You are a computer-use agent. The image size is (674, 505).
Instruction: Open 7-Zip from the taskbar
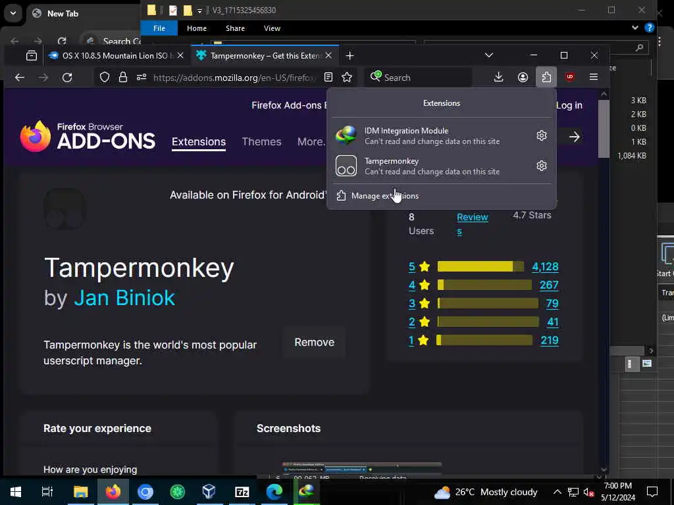tap(242, 492)
